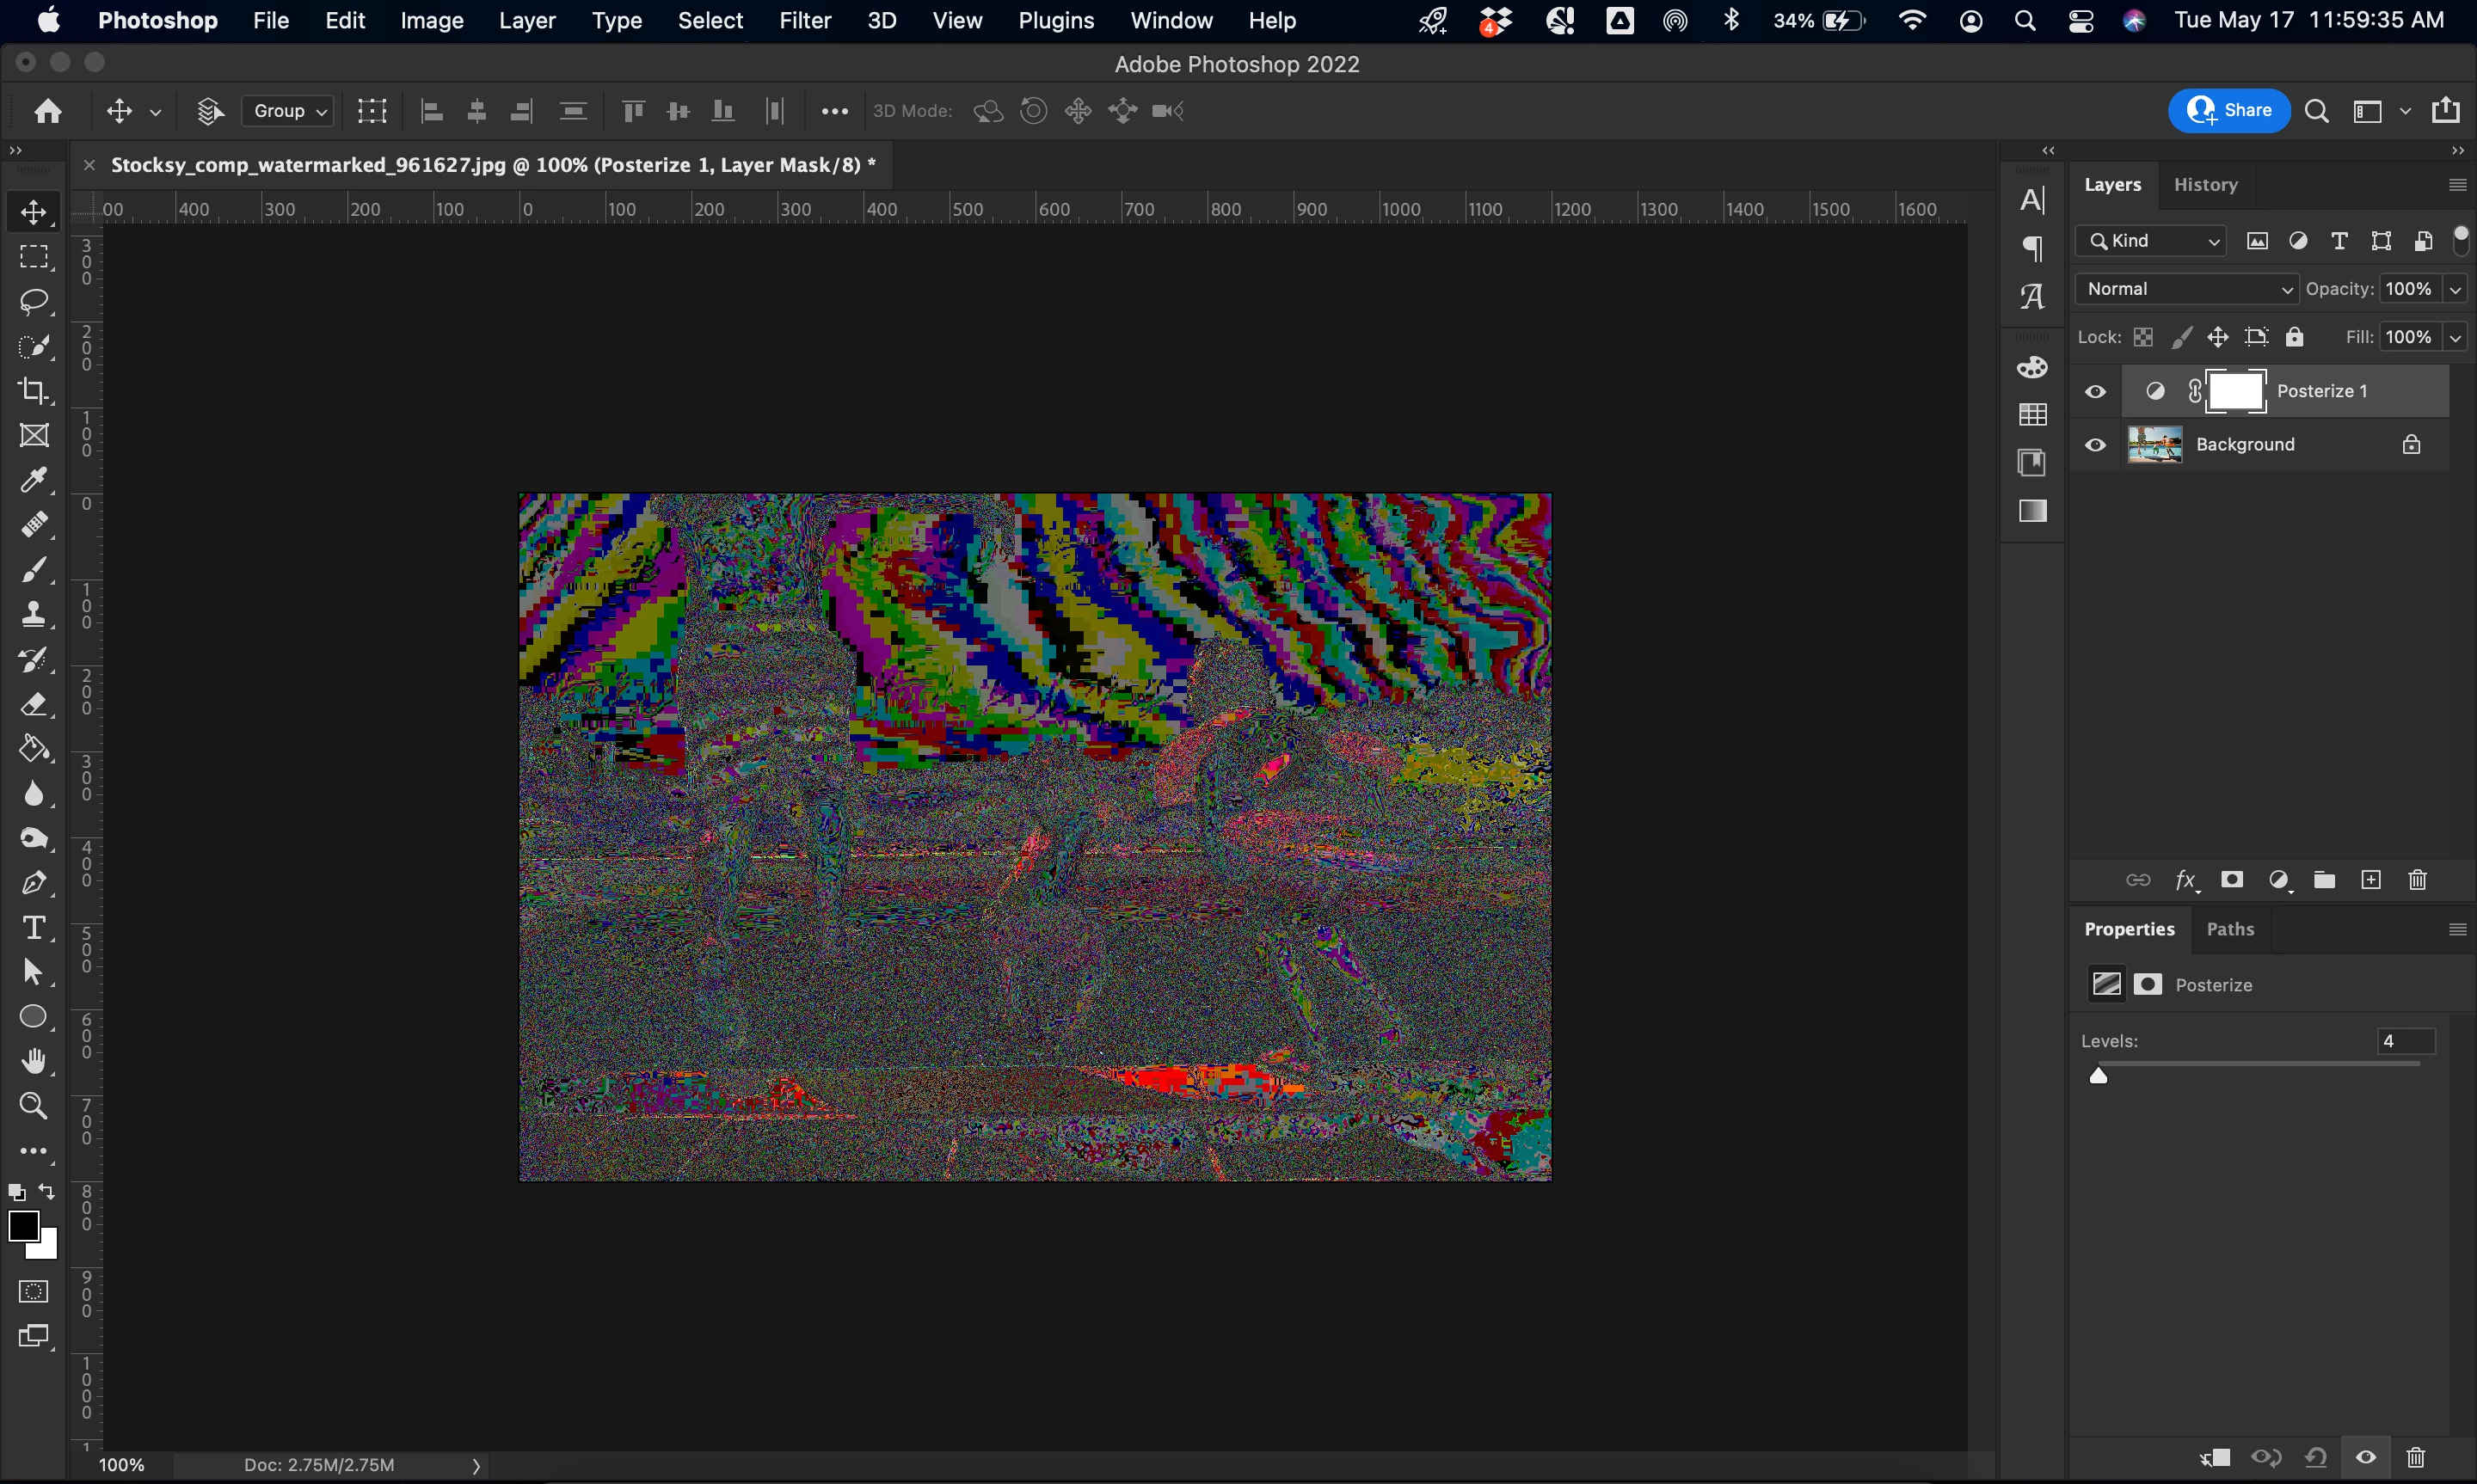Click the Posterize Levels slider handle

[x=2098, y=1076]
